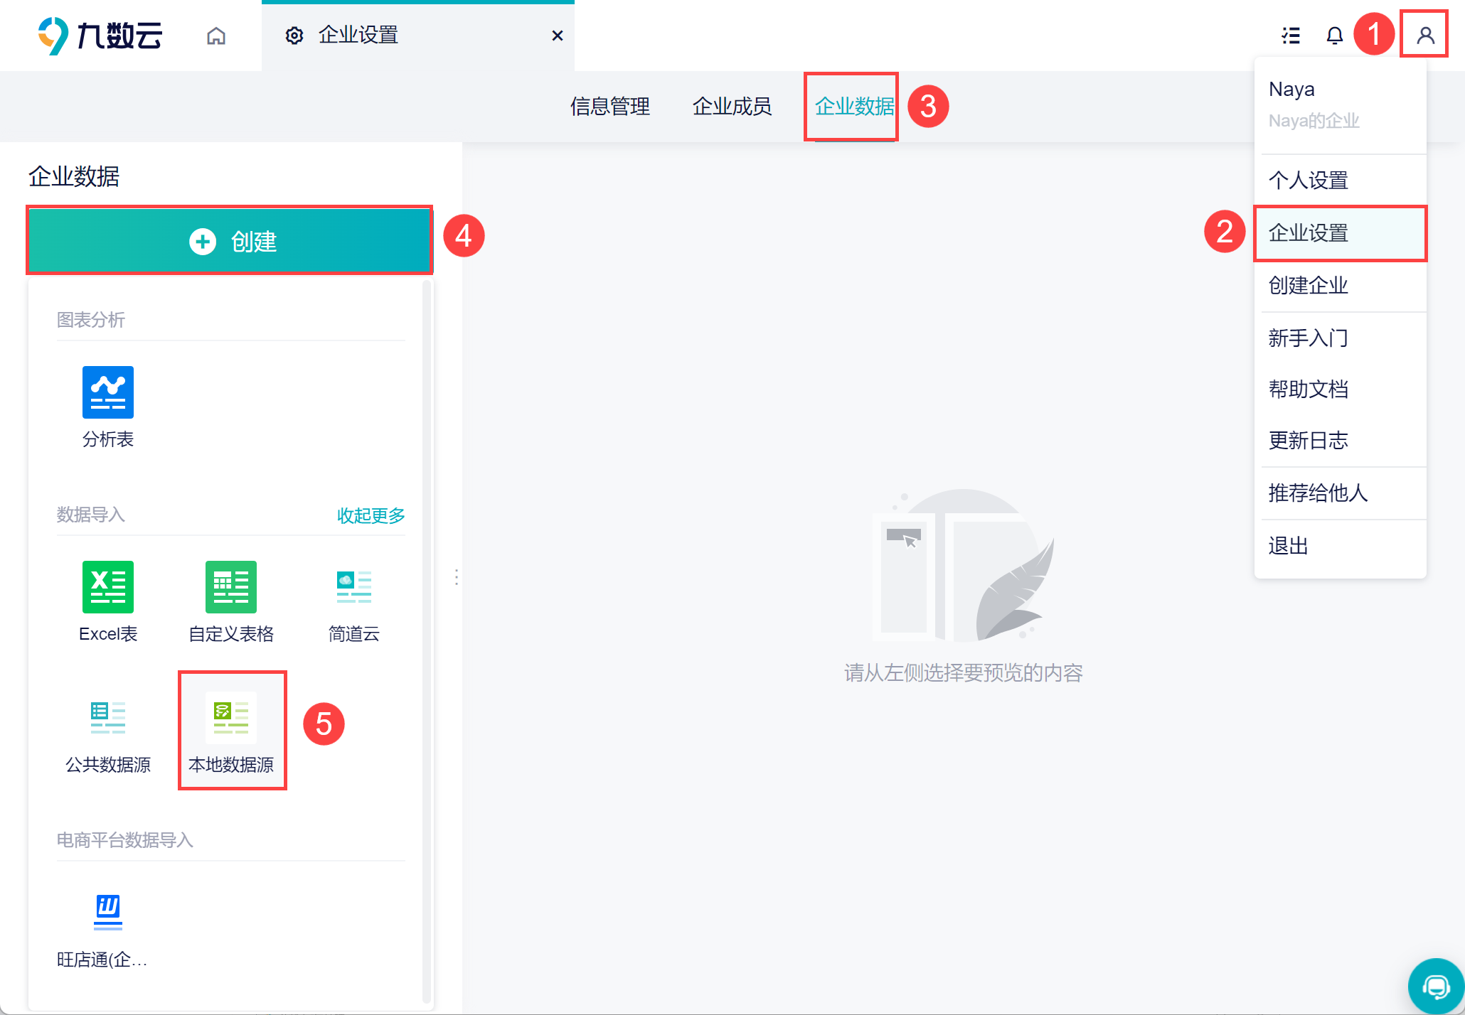
Task: Click the user profile icon
Action: click(x=1424, y=35)
